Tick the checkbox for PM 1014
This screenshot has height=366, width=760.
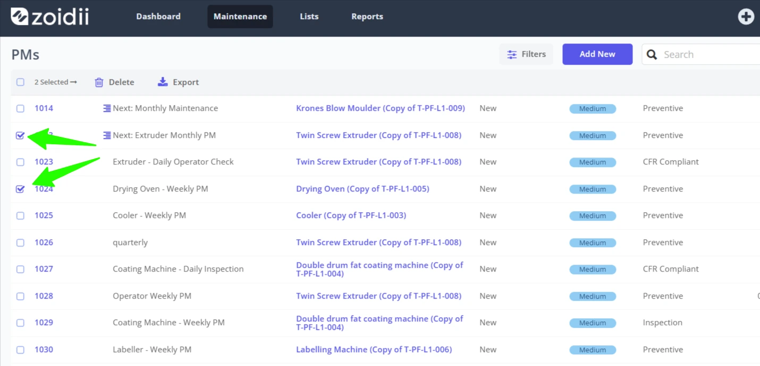[20, 108]
